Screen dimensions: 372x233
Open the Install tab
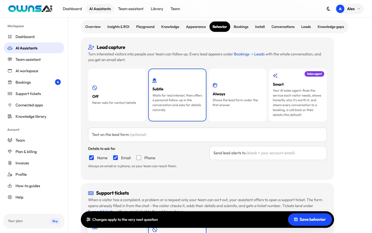(260, 27)
